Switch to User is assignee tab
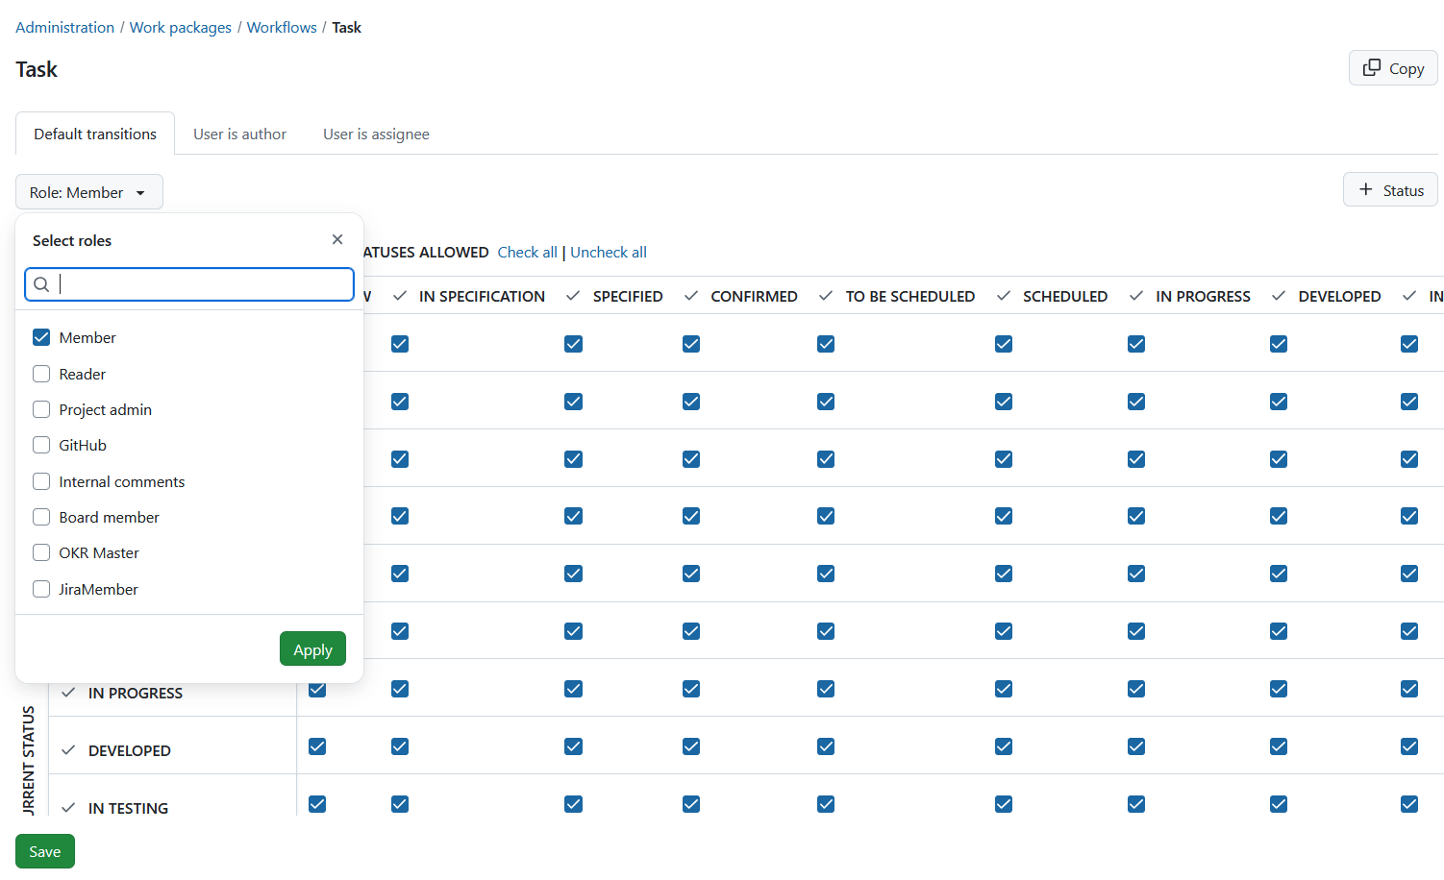 pos(376,134)
